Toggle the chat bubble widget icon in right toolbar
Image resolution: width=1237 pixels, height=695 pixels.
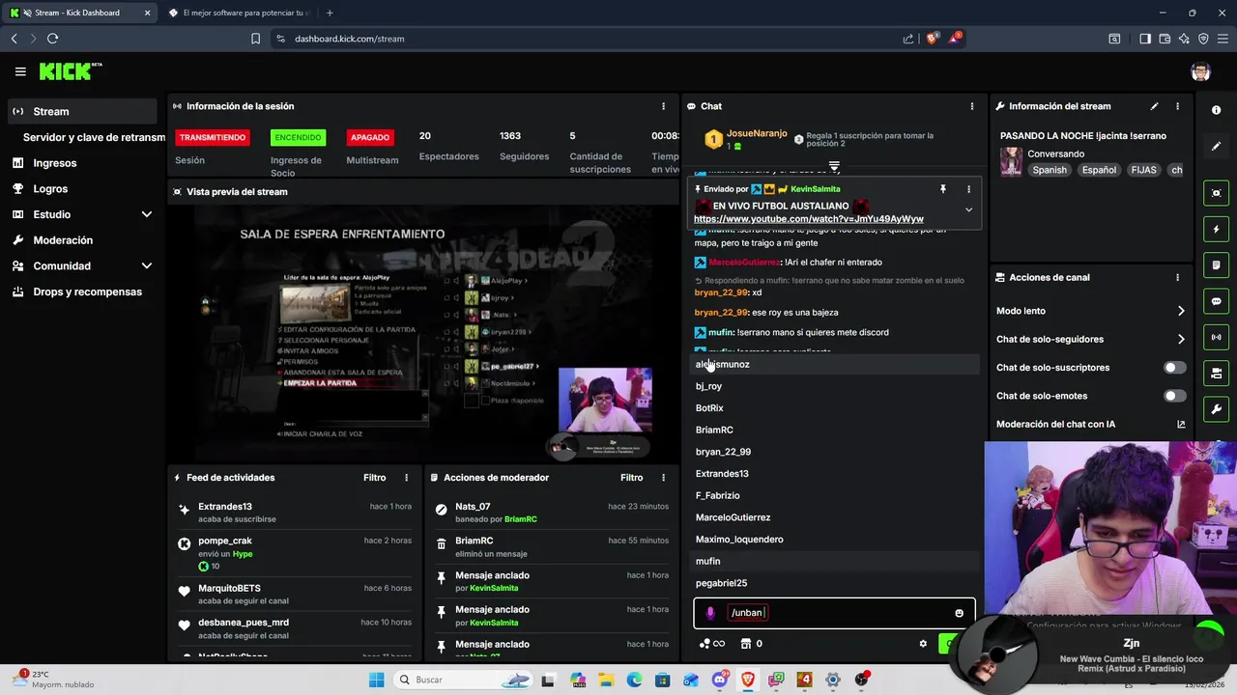(x=1217, y=301)
